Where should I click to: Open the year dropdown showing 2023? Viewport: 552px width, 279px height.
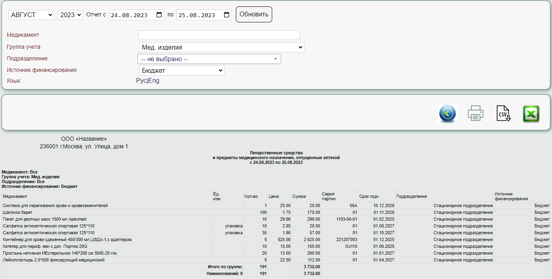click(x=70, y=15)
